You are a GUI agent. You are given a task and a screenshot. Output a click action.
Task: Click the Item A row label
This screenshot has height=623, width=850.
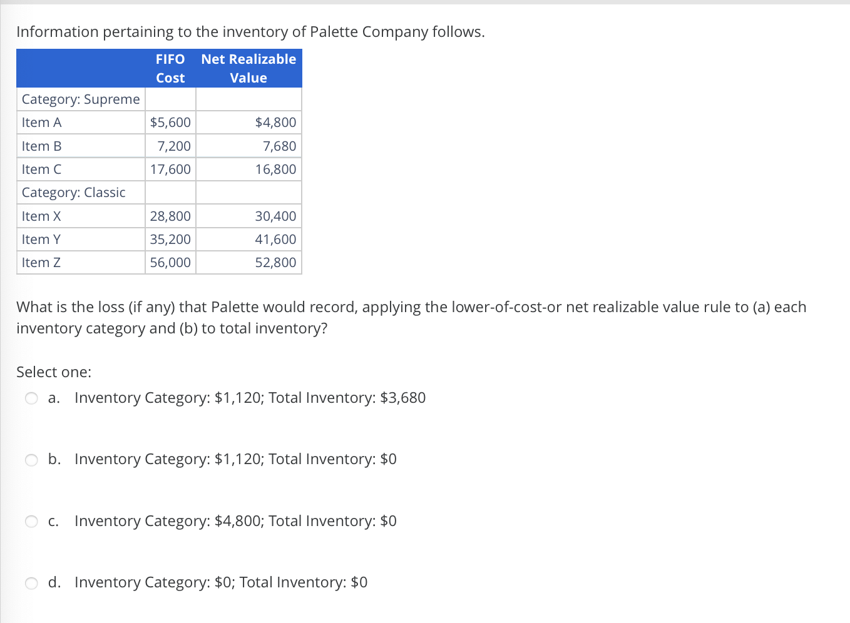coord(41,122)
